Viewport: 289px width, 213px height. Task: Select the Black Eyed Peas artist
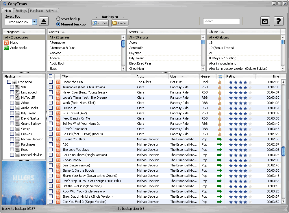click(x=164, y=63)
